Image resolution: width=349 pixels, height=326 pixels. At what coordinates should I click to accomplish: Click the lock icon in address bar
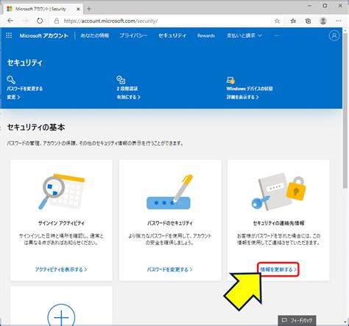click(x=57, y=21)
